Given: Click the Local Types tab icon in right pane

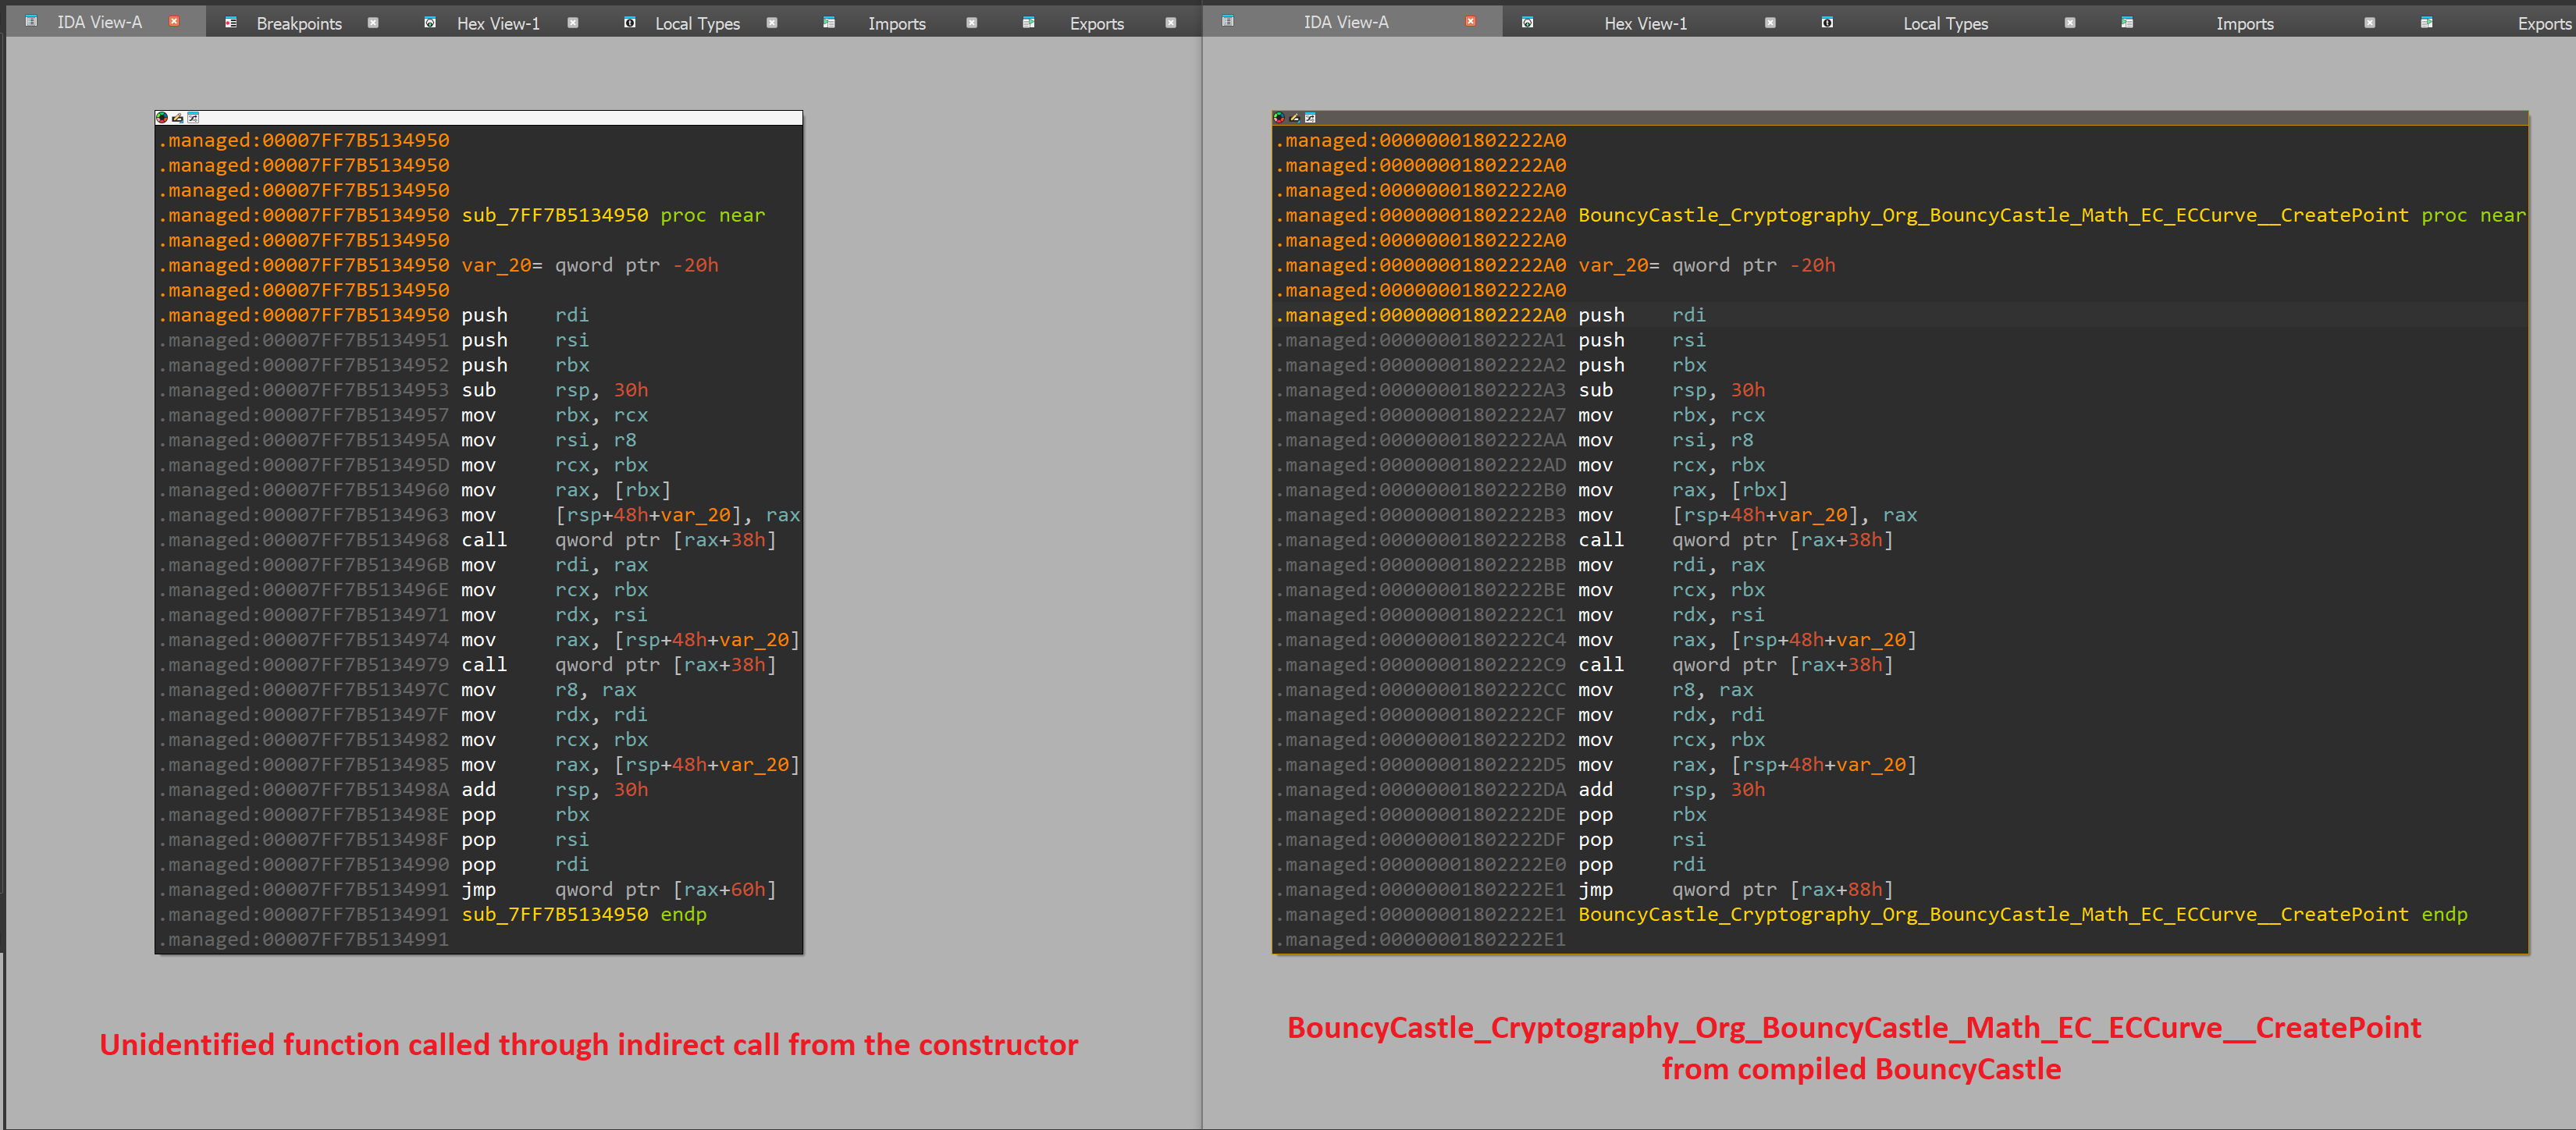Looking at the screenshot, I should [x=1827, y=22].
